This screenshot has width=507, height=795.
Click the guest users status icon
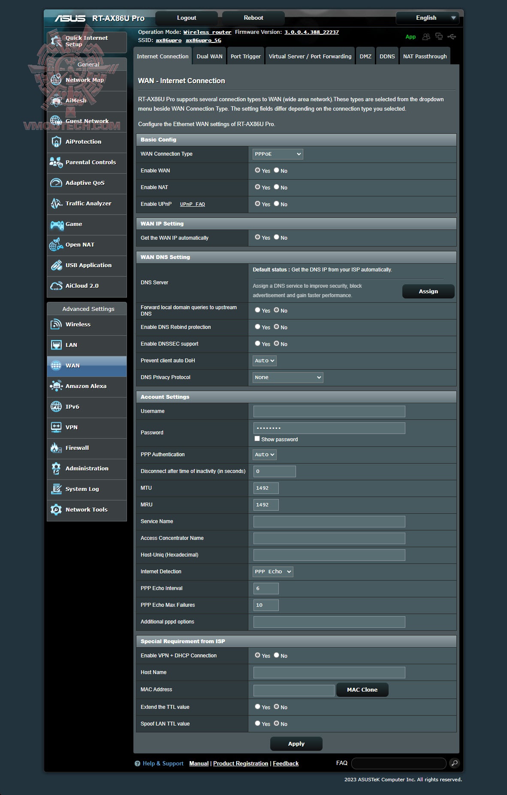point(426,37)
